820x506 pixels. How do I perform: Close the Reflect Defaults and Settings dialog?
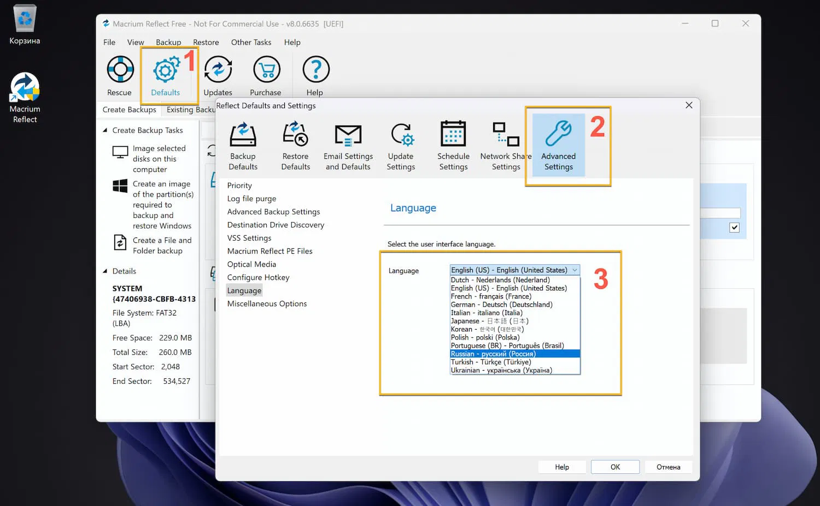tap(689, 105)
